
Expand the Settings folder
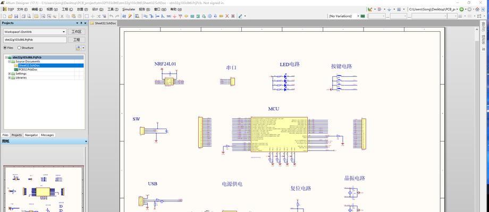pyautogui.click(x=10, y=74)
